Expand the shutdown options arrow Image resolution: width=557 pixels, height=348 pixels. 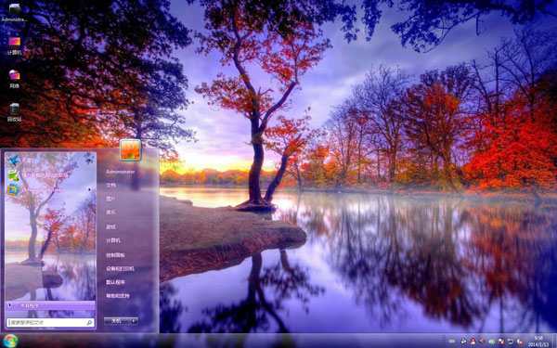point(134,321)
